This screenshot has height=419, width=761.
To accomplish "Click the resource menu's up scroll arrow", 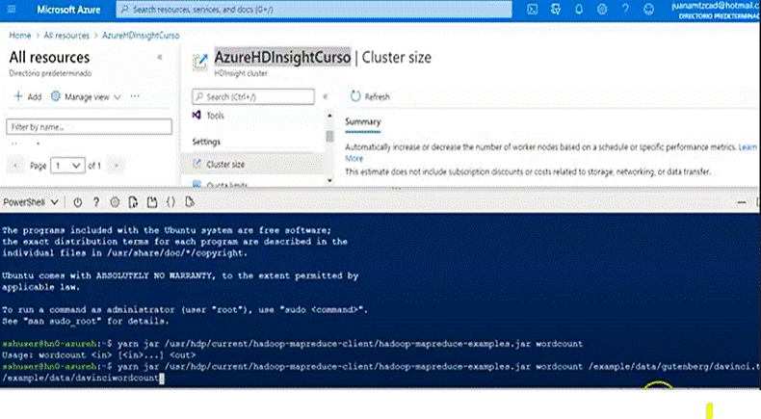I will 330,116.
